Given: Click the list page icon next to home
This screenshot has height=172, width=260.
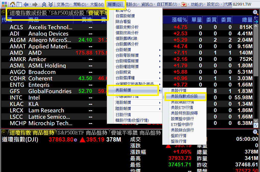Looking at the screenshot, I should click(x=19, y=4).
